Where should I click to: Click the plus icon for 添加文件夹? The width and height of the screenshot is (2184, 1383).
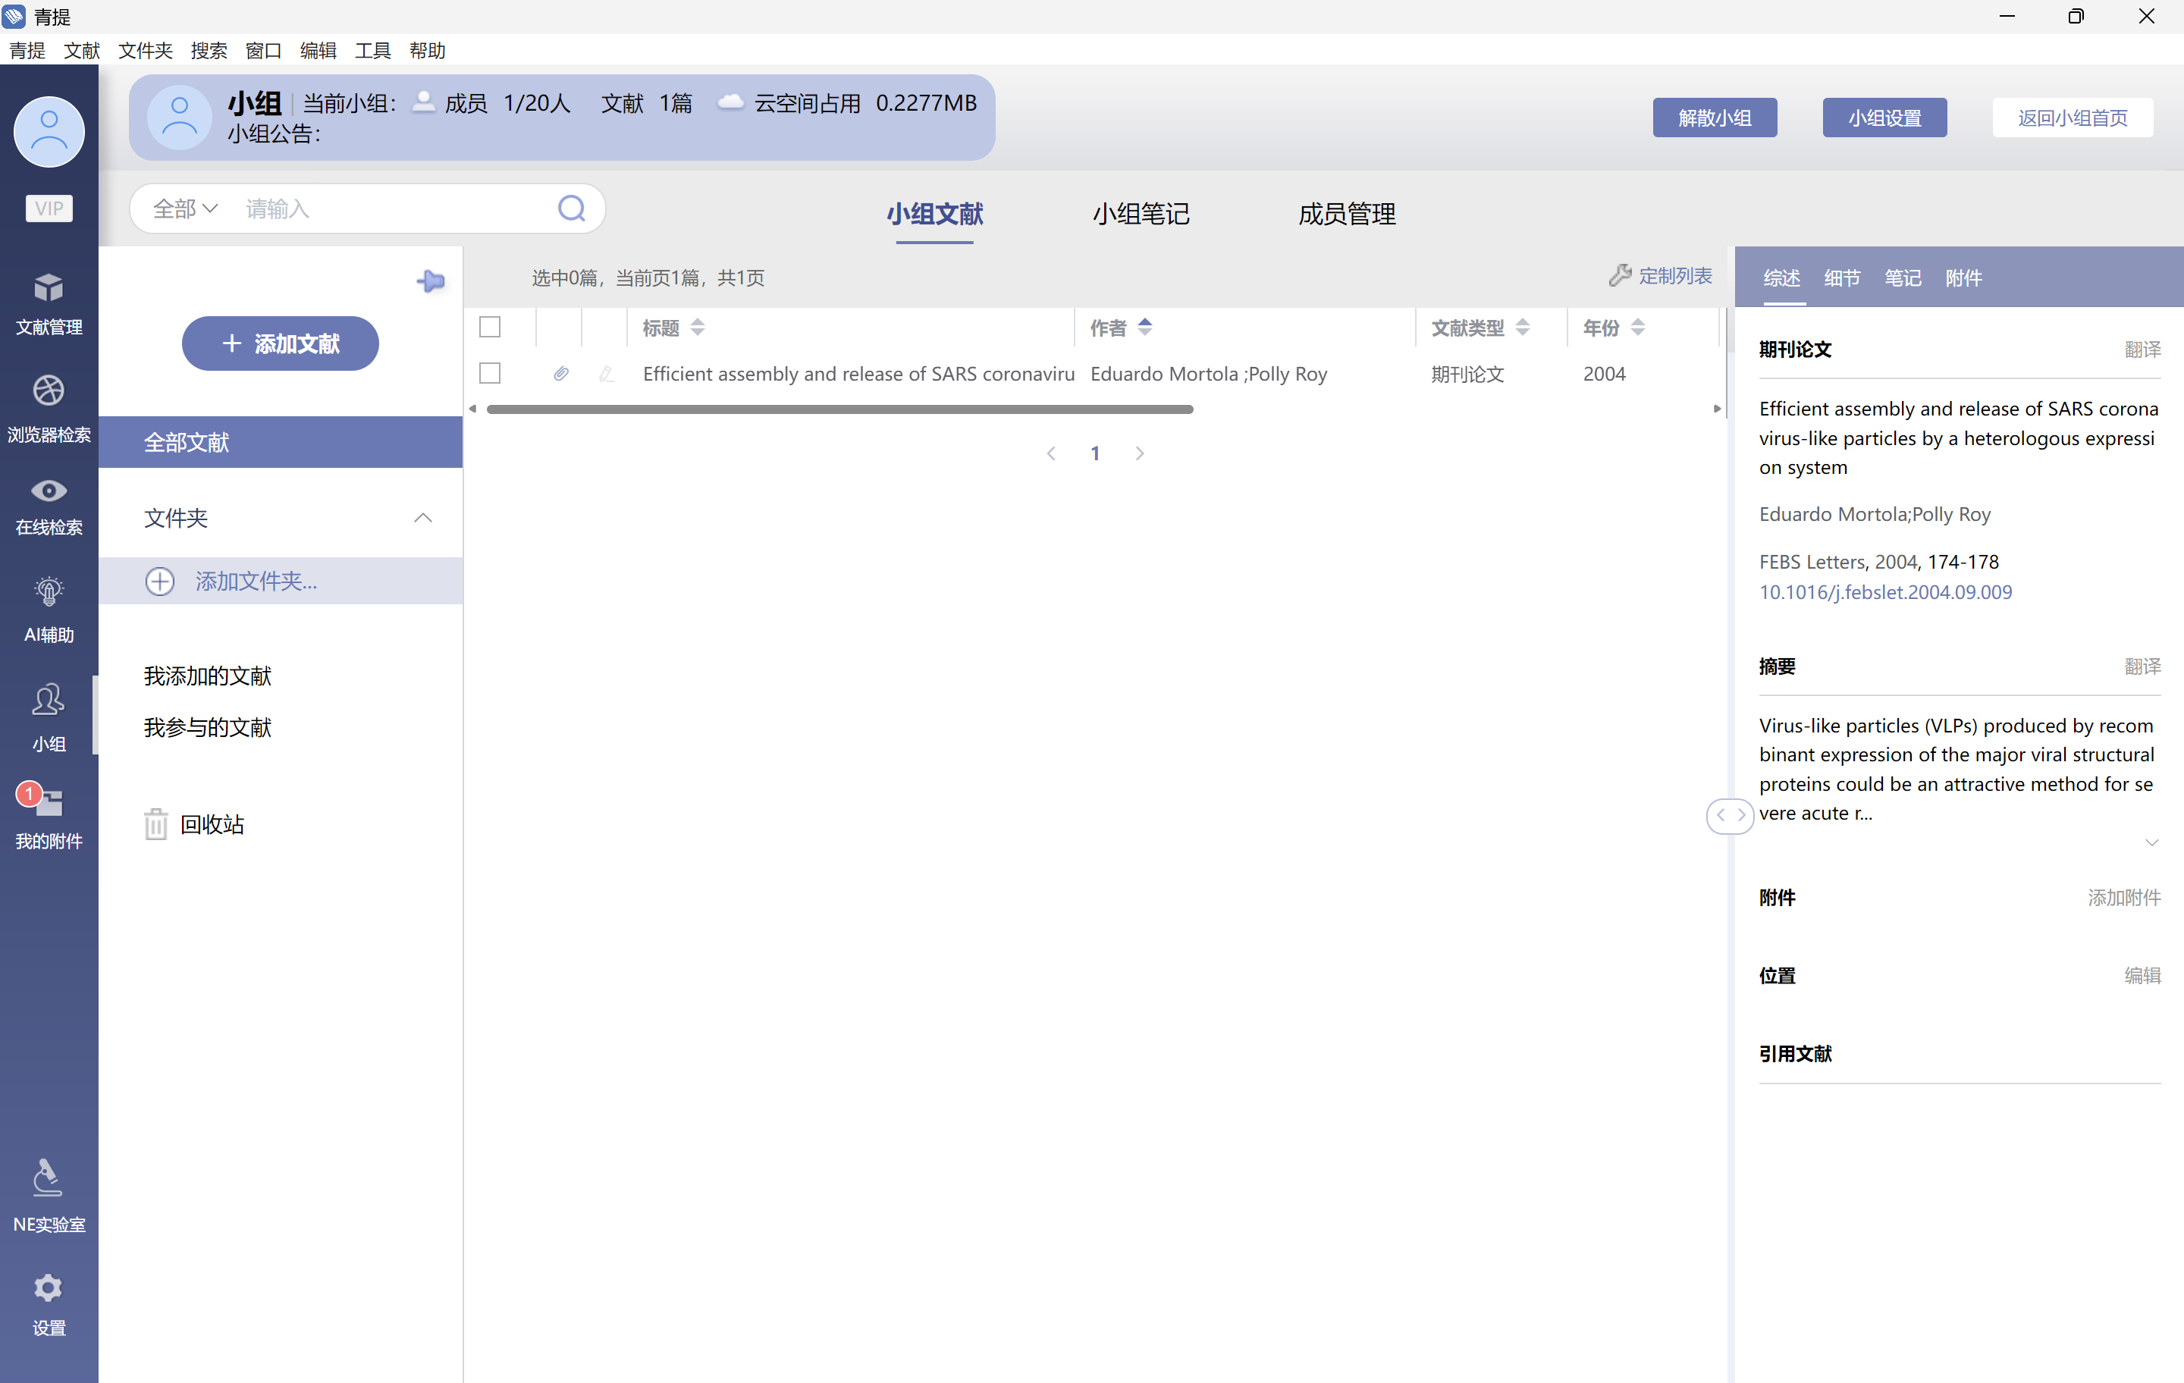coord(159,582)
